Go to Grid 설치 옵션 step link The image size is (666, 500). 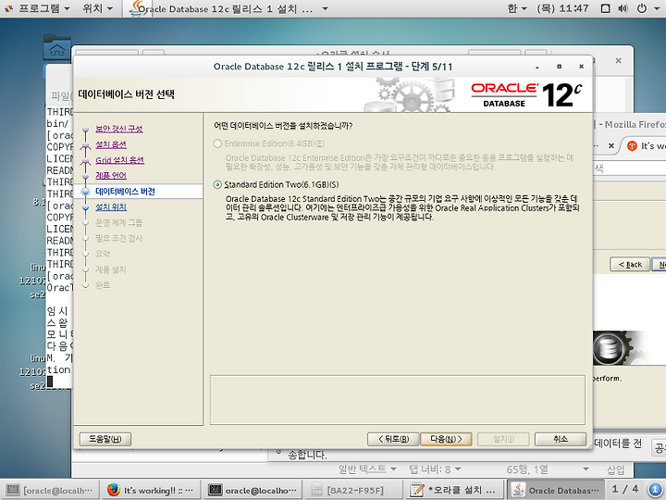(119, 160)
